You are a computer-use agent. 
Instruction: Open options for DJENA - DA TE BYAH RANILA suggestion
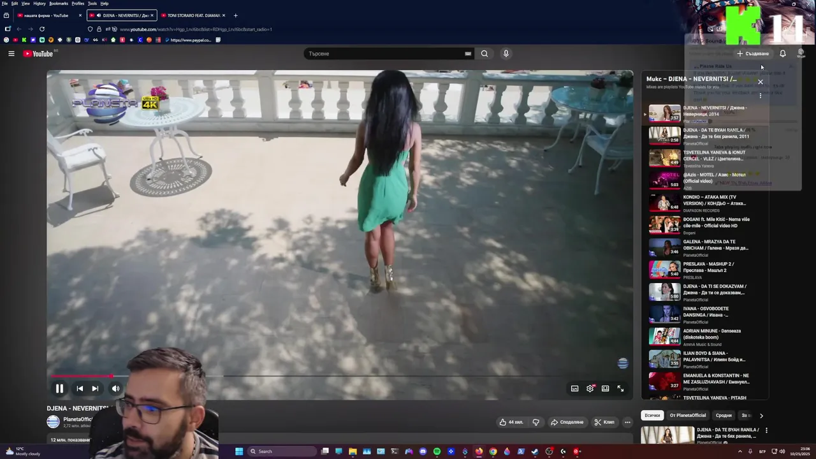tap(766, 430)
